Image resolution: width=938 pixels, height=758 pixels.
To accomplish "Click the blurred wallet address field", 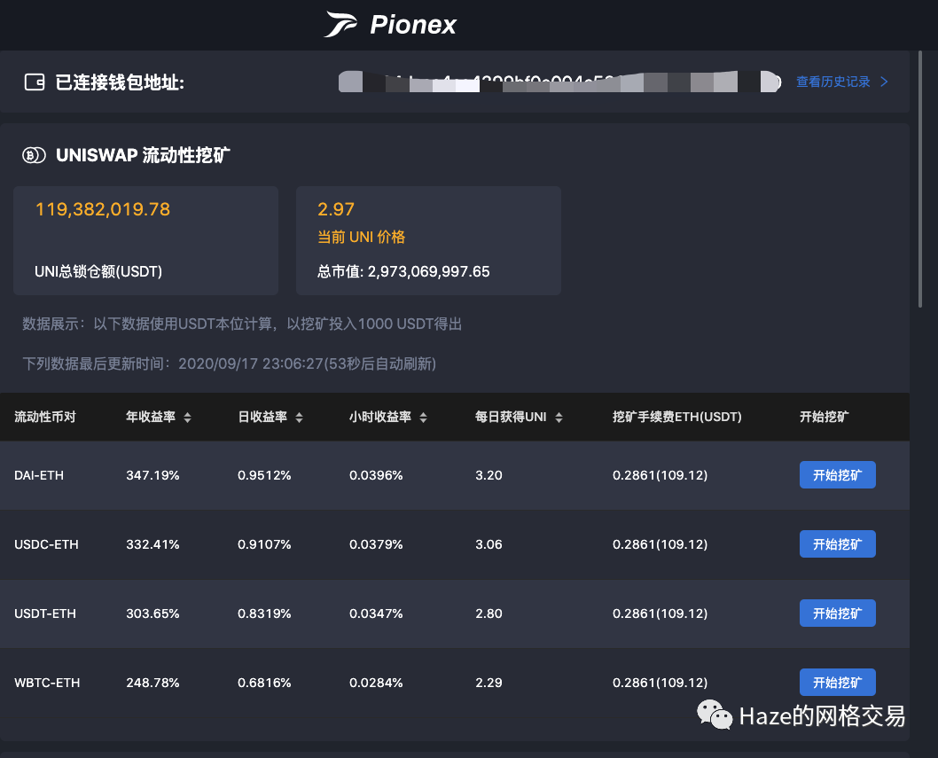I will click(559, 82).
